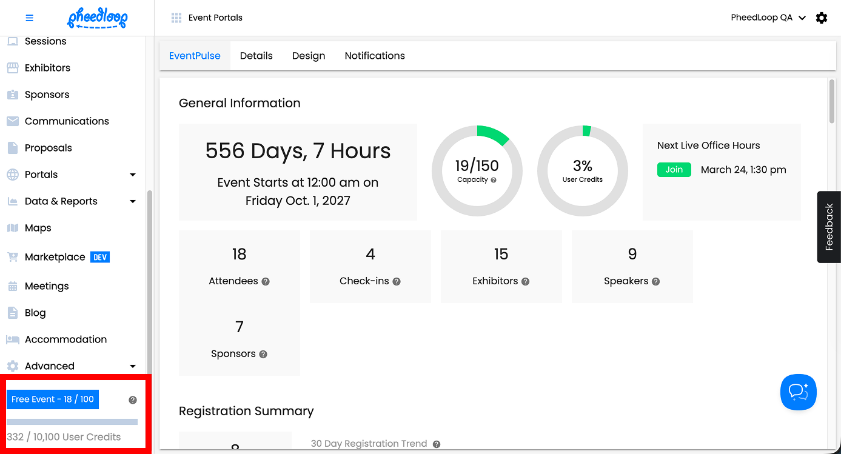Screen dimensions: 841x454
Task: Click the DEV tag beside Marketplace
Action: (x=100, y=257)
